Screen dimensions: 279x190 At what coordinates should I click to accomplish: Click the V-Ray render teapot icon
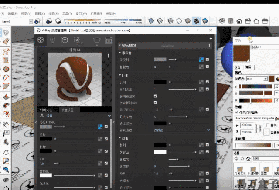96,40
